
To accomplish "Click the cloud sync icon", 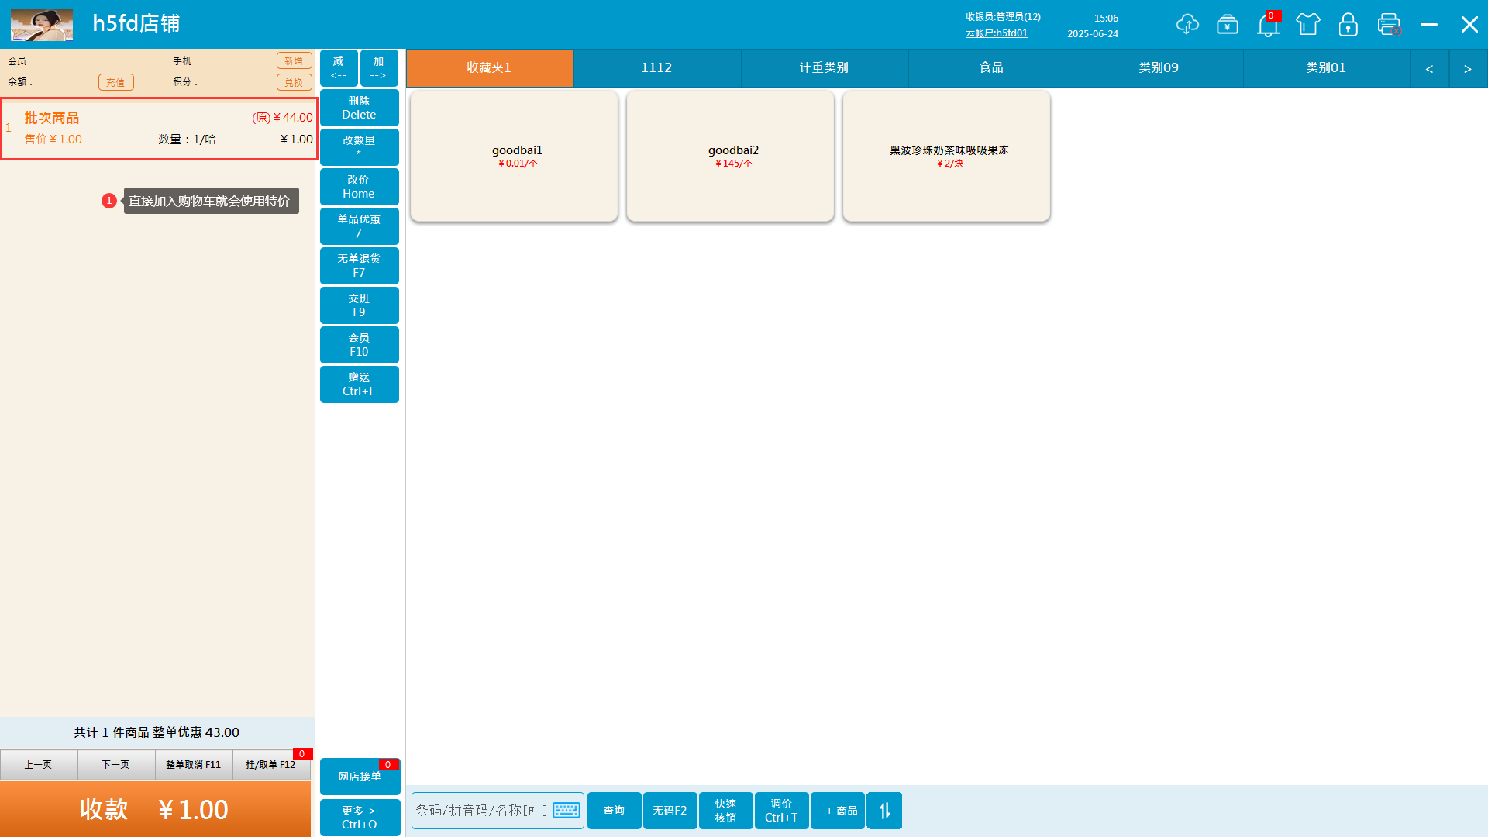I will [1187, 25].
